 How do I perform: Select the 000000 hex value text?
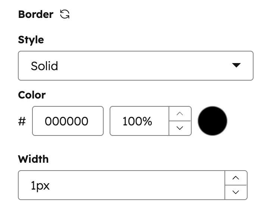[67, 121]
